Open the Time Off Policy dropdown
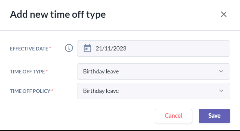The width and height of the screenshot is (240, 131). tap(153, 91)
